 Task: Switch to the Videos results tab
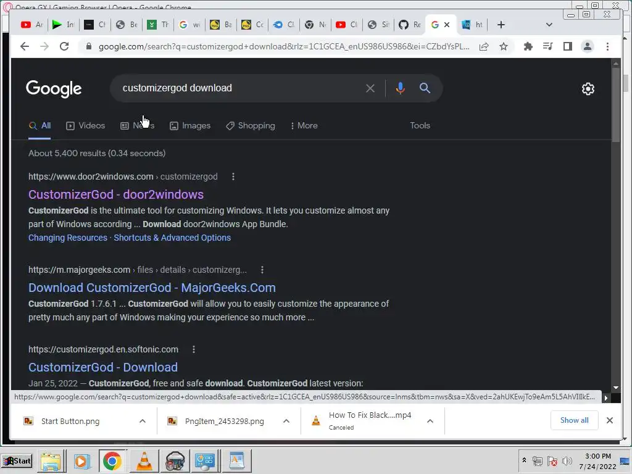coord(85,126)
